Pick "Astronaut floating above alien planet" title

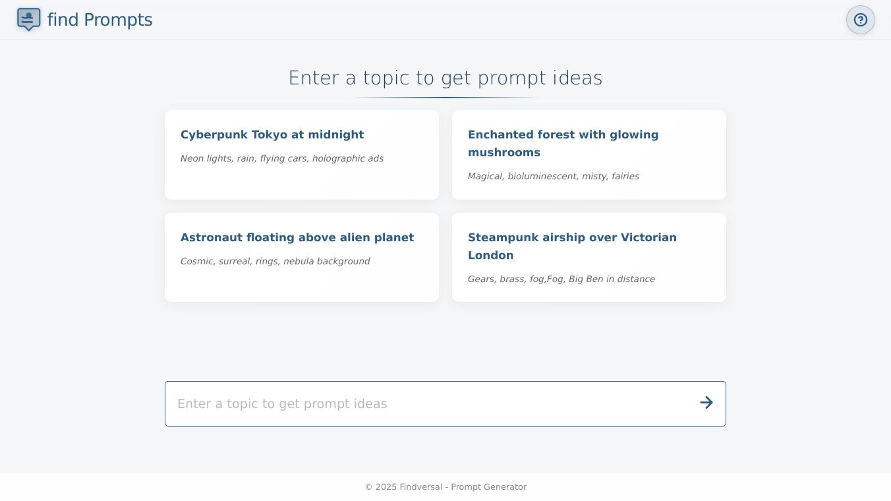pos(297,237)
